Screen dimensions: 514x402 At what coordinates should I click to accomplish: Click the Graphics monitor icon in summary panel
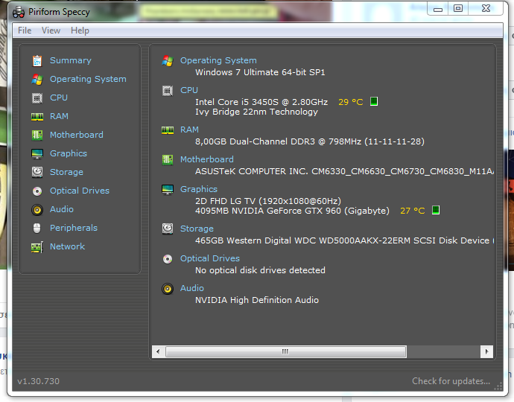(x=168, y=190)
